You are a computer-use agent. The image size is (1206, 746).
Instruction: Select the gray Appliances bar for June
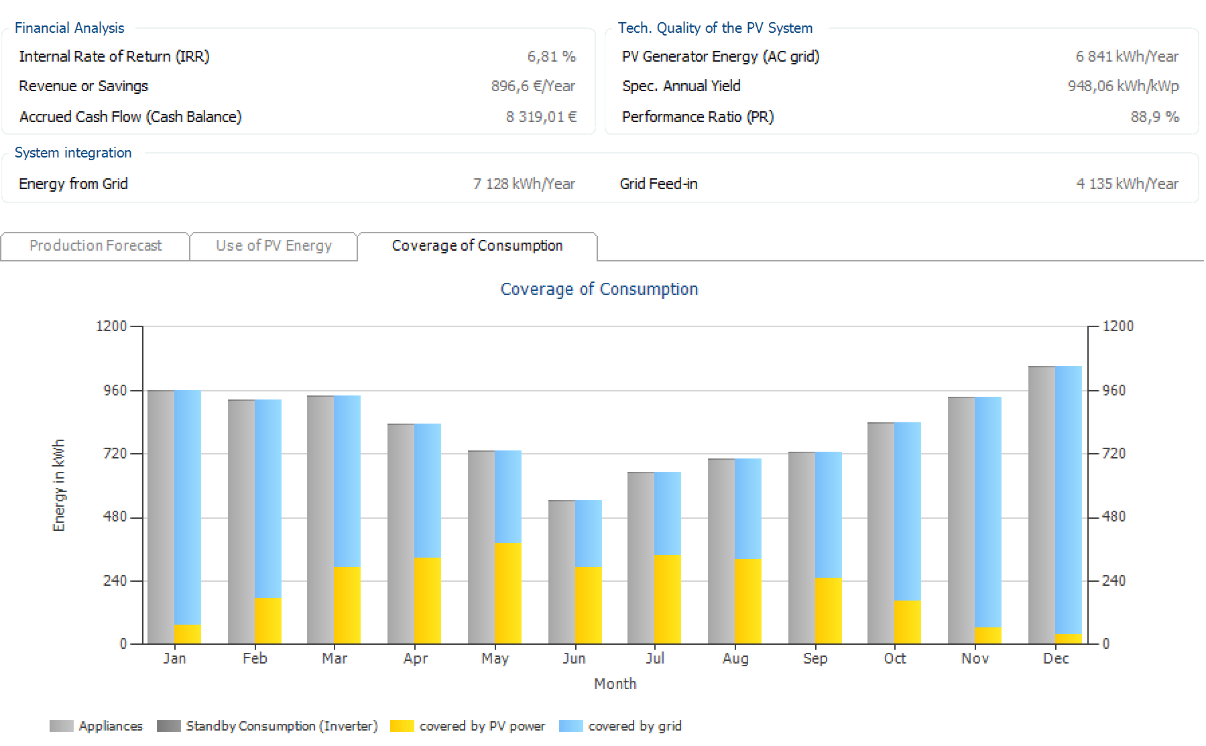tap(561, 572)
